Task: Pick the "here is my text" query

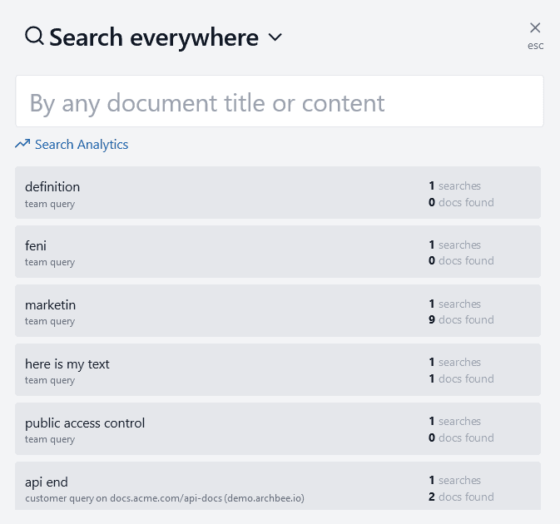Action: click(67, 363)
